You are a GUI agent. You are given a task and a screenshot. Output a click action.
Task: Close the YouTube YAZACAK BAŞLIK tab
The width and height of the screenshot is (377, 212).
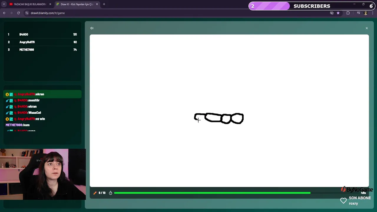[50, 4]
